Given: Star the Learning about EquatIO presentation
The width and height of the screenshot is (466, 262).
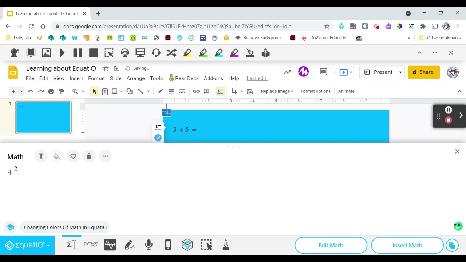Looking at the screenshot, I should pyautogui.click(x=106, y=68).
